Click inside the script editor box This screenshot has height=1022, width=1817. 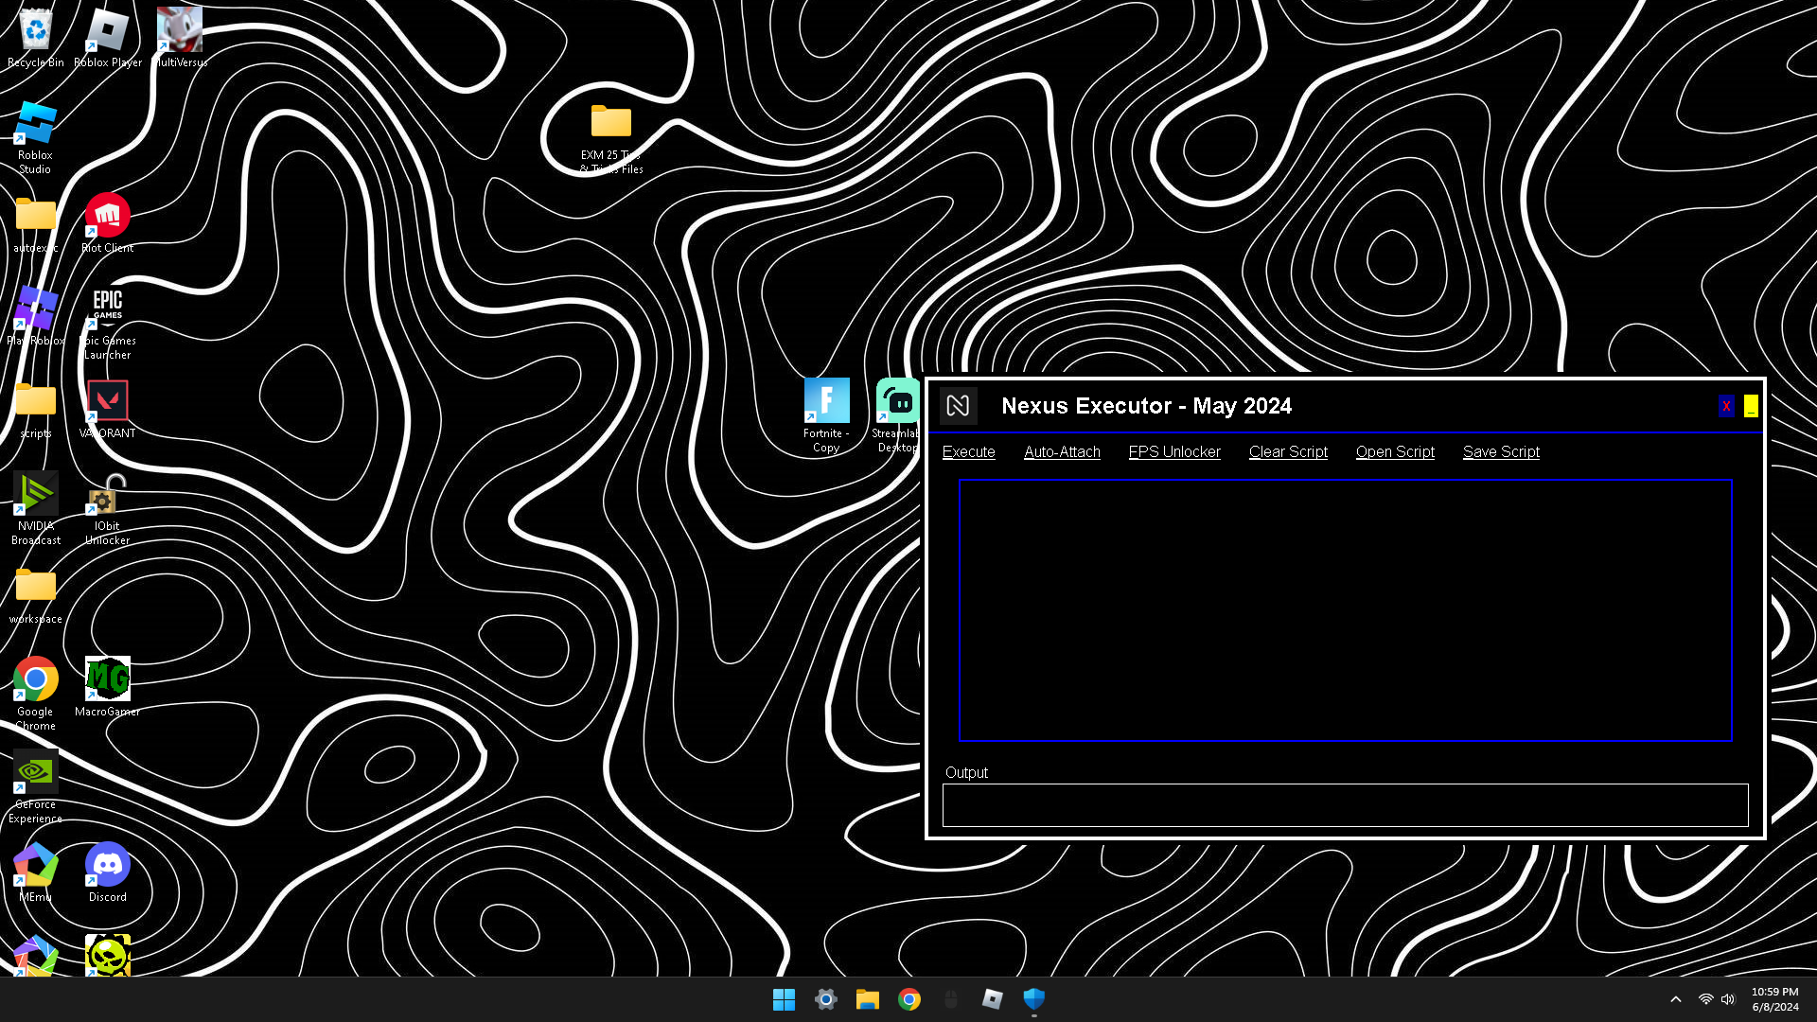(x=1345, y=610)
